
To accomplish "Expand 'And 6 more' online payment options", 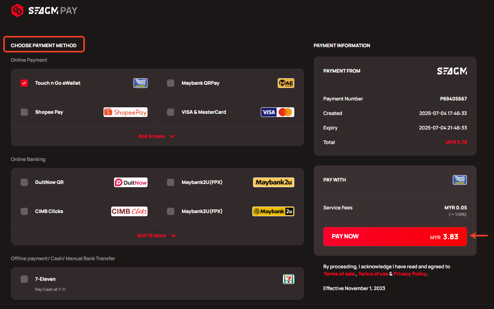I will (x=156, y=136).
